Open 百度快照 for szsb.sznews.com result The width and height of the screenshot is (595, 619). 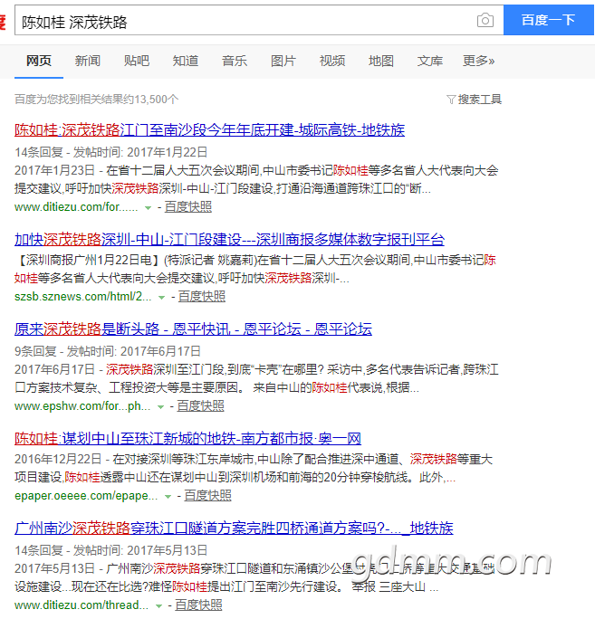point(201,296)
